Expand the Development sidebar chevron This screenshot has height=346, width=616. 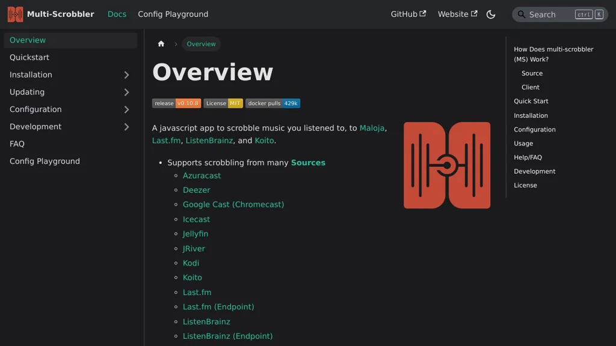click(126, 127)
